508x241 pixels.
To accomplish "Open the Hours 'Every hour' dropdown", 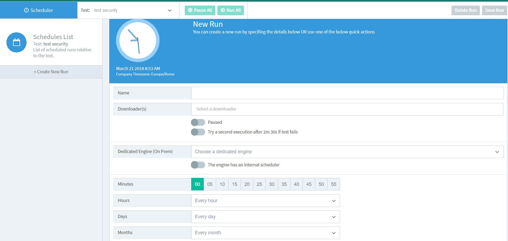I will coord(265,201).
